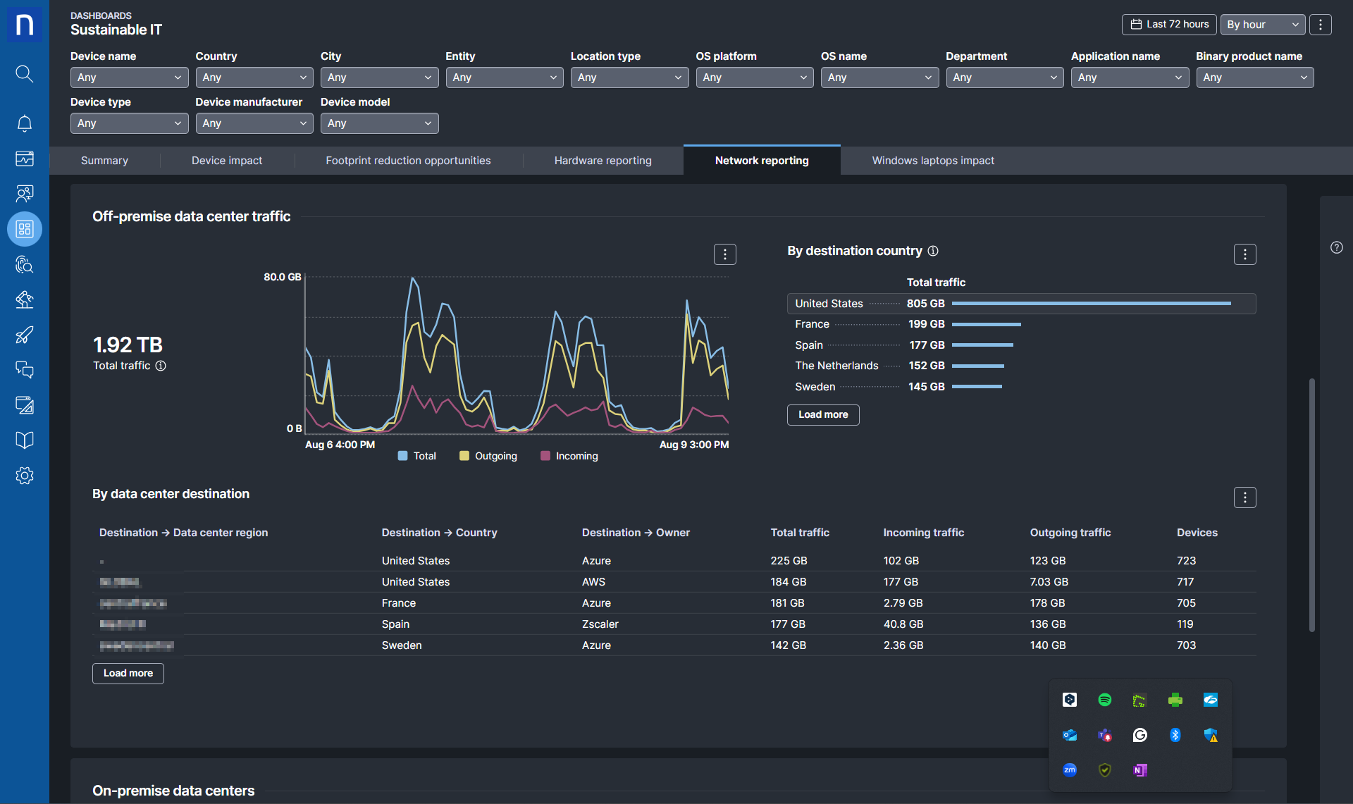
Task: Open the search icon in sidebar
Action: click(x=24, y=73)
